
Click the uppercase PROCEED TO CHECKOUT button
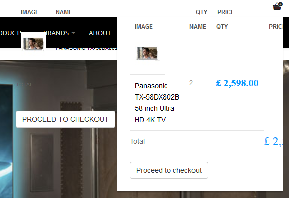click(65, 119)
